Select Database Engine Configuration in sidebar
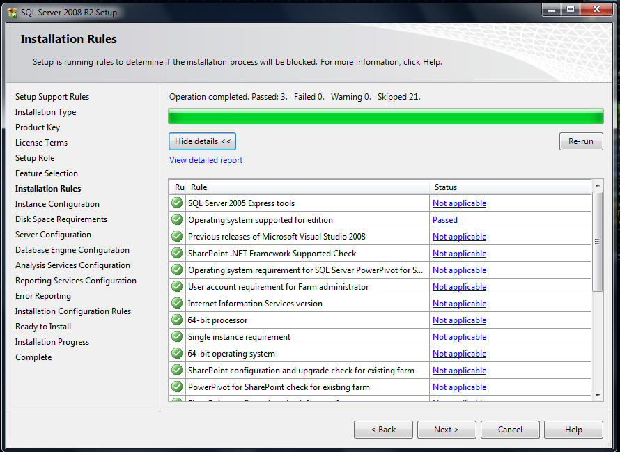 (x=72, y=250)
